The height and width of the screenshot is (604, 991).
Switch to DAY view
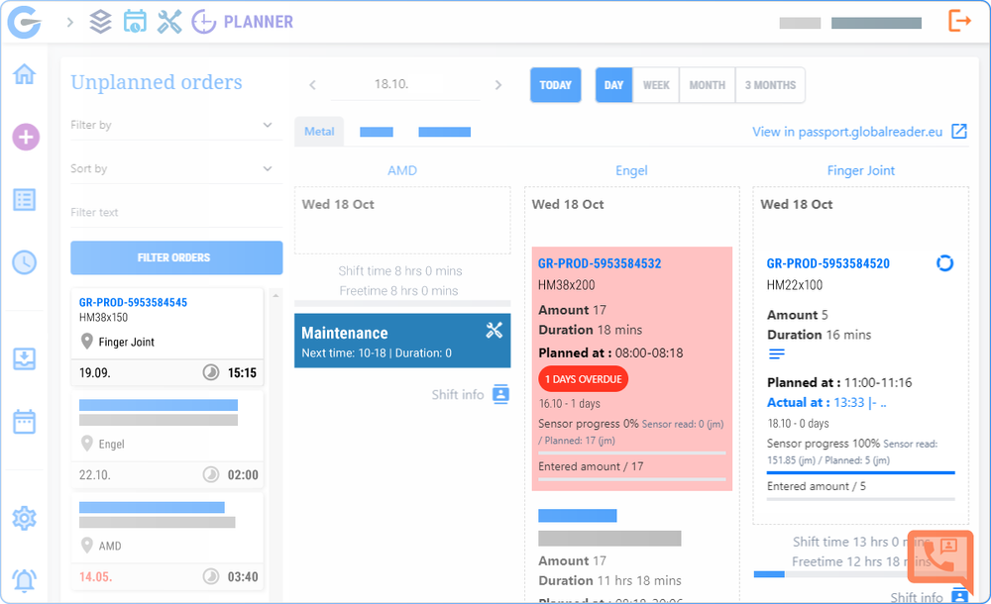(613, 85)
